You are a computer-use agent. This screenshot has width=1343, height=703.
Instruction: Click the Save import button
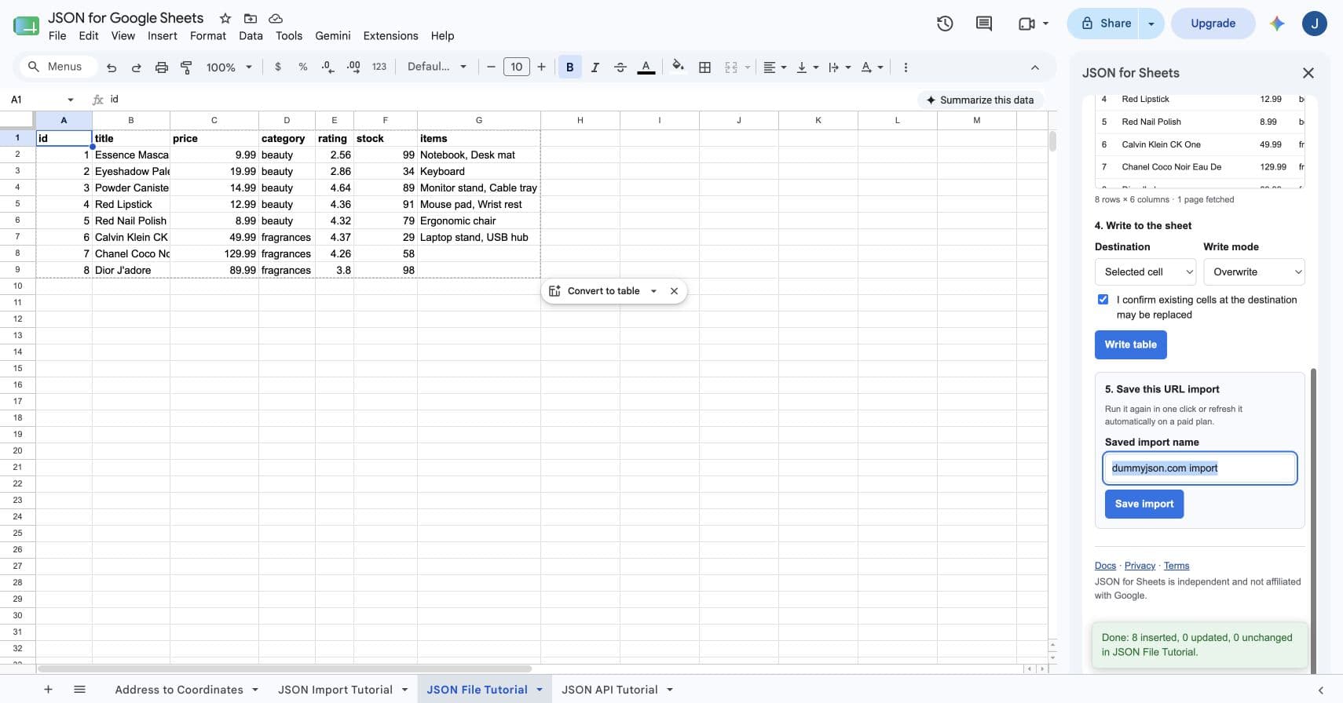[1144, 504]
